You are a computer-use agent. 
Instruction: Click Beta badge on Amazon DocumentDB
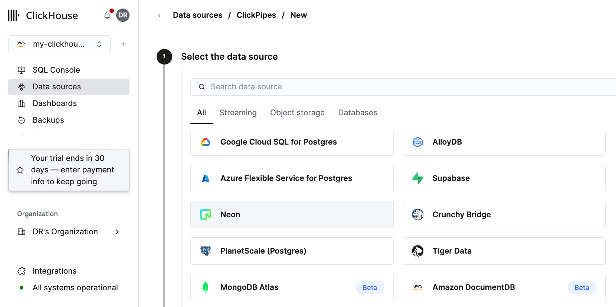coord(582,287)
